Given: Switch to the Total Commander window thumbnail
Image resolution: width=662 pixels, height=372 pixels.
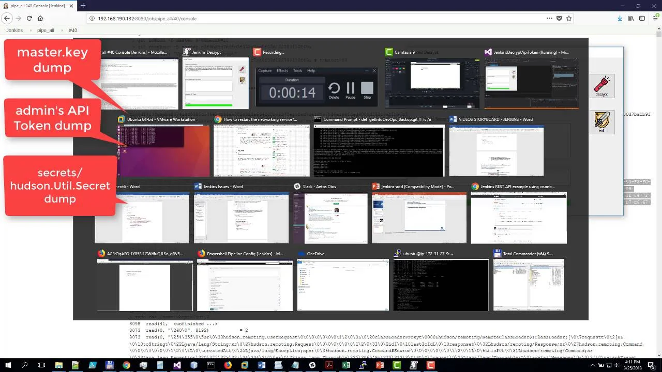Looking at the screenshot, I should click(x=529, y=281).
